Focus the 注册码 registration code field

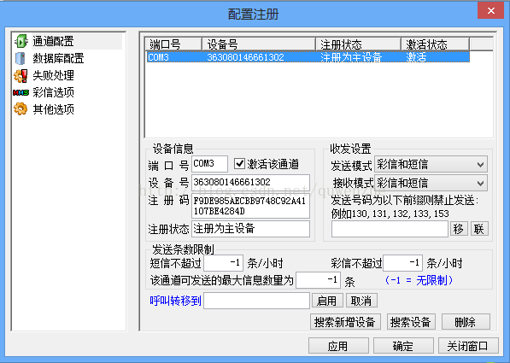(x=250, y=206)
